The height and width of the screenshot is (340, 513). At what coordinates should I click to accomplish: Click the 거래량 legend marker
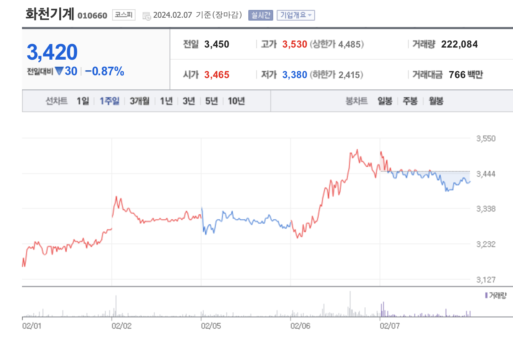(x=486, y=295)
